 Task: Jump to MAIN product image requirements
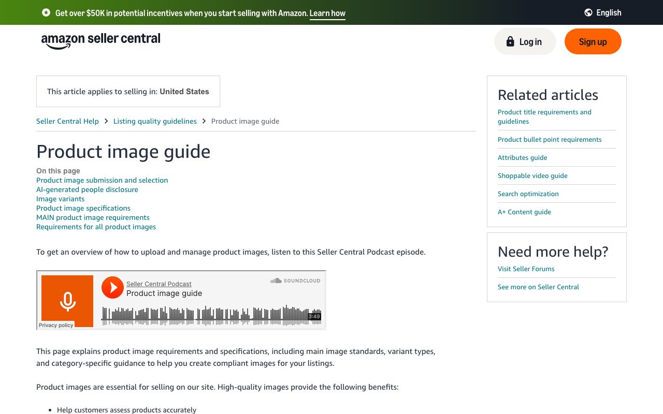click(93, 217)
